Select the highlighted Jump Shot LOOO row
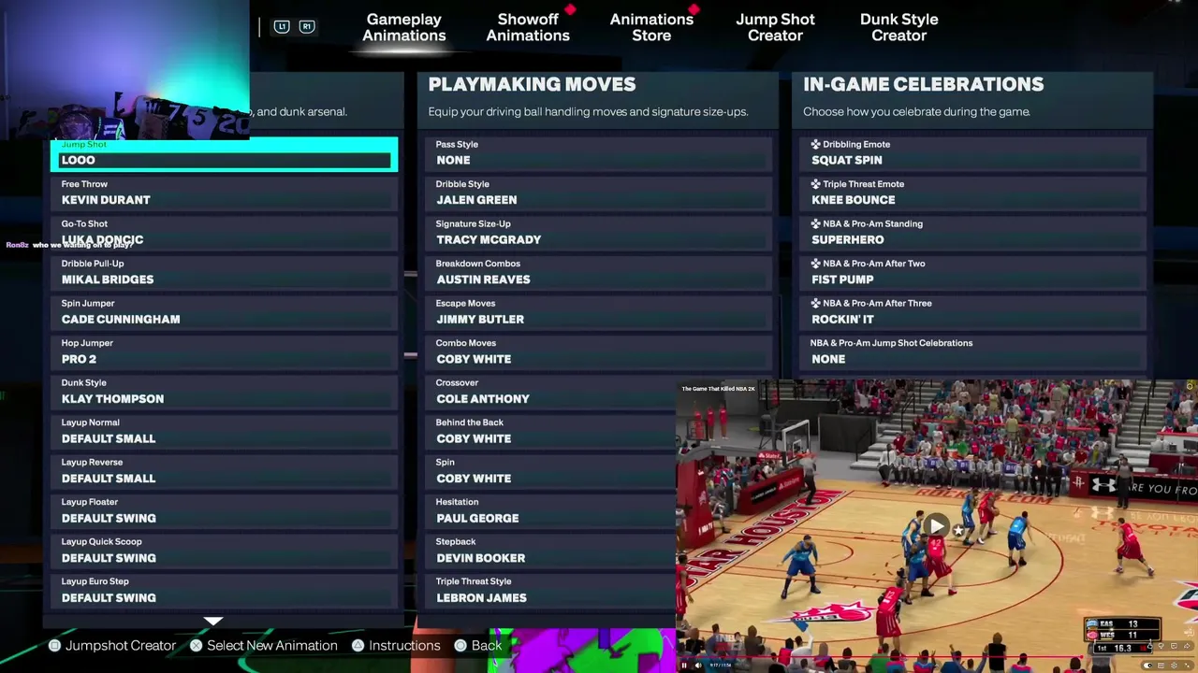 225,154
